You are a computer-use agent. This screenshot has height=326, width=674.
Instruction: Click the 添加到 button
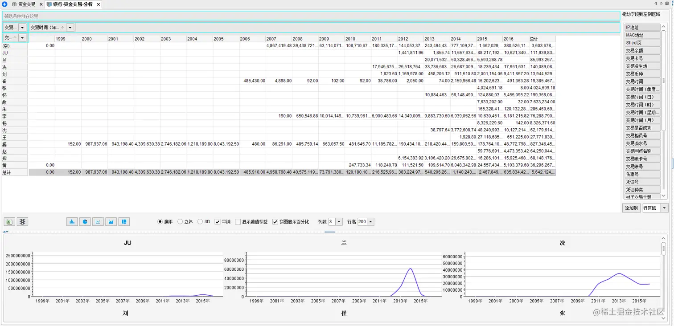[x=631, y=208]
